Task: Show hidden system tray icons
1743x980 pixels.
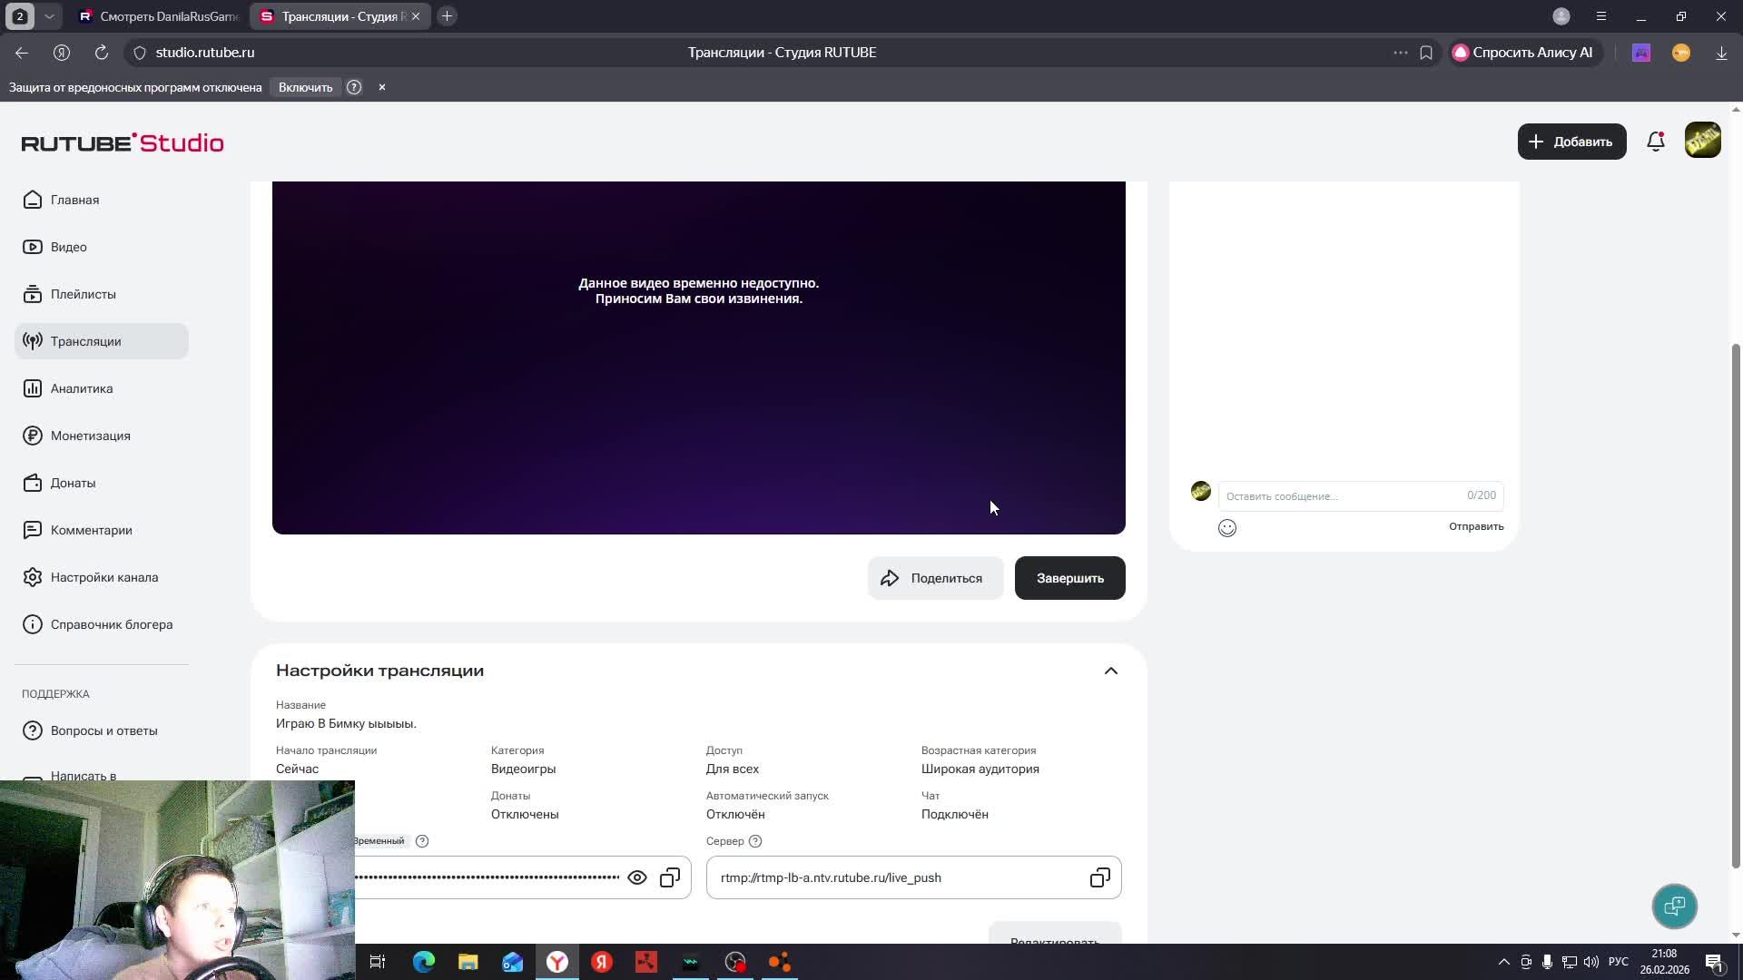Action: 1503,962
